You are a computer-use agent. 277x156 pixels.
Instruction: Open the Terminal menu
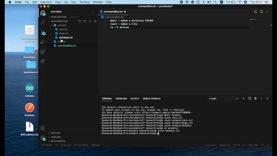pyautogui.click(x=84, y=2)
